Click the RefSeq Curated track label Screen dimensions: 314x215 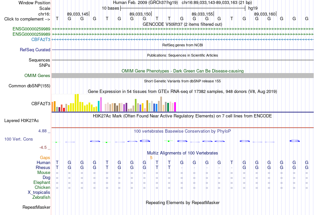(x=35, y=50)
